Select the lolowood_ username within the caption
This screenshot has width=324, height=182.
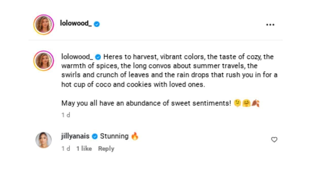pos(76,57)
